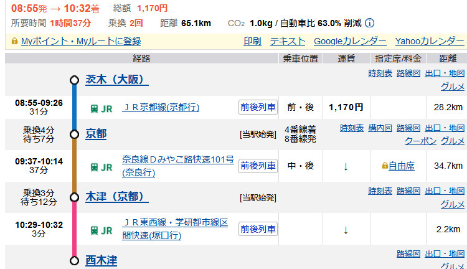
Task: Open 出口・地図 for 西木津 station
Action: 445,254
